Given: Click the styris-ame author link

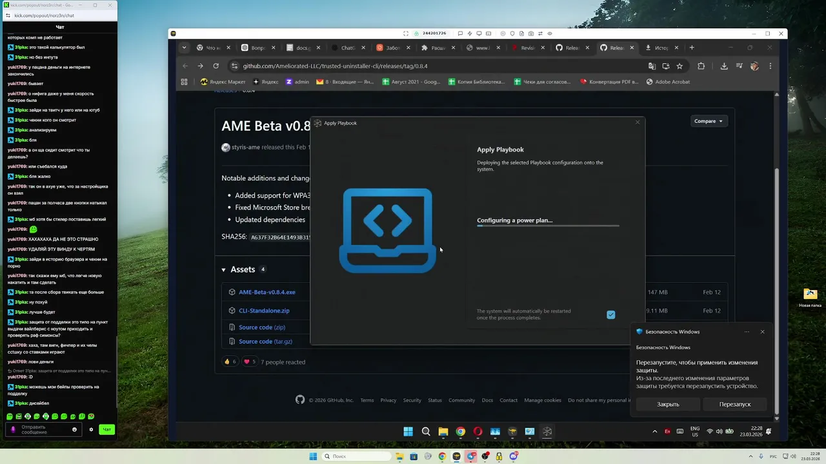Looking at the screenshot, I should (245, 147).
